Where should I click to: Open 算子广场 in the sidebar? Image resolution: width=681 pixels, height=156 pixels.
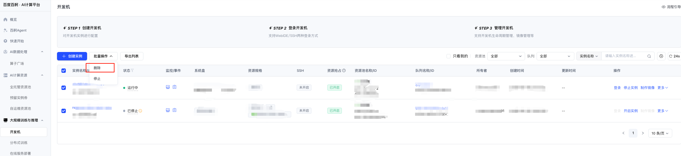pos(17,63)
